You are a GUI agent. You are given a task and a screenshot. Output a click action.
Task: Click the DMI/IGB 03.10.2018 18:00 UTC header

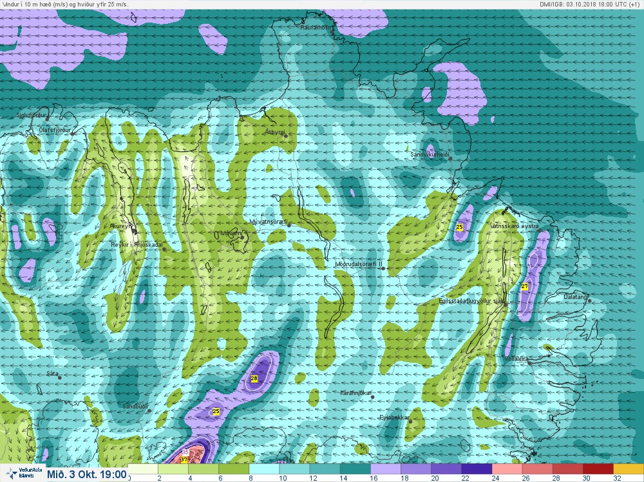(590, 4)
